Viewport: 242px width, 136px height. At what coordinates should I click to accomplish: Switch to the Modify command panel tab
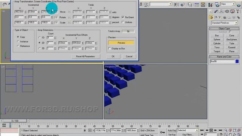[216, 11]
